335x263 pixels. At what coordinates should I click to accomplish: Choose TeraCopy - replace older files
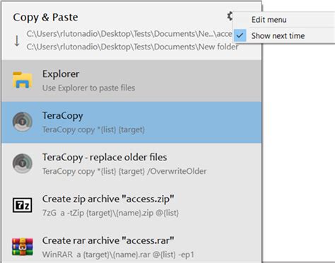coord(131,164)
